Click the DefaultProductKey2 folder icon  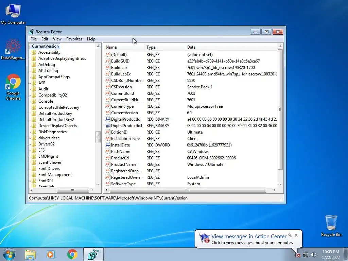click(x=34, y=120)
